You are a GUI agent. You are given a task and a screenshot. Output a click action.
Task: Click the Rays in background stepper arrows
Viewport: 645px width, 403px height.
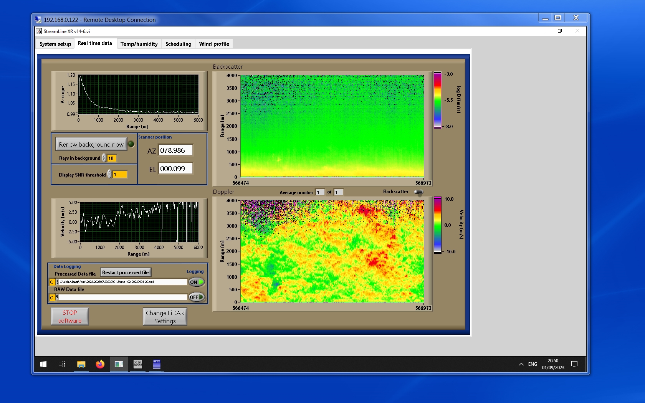104,158
